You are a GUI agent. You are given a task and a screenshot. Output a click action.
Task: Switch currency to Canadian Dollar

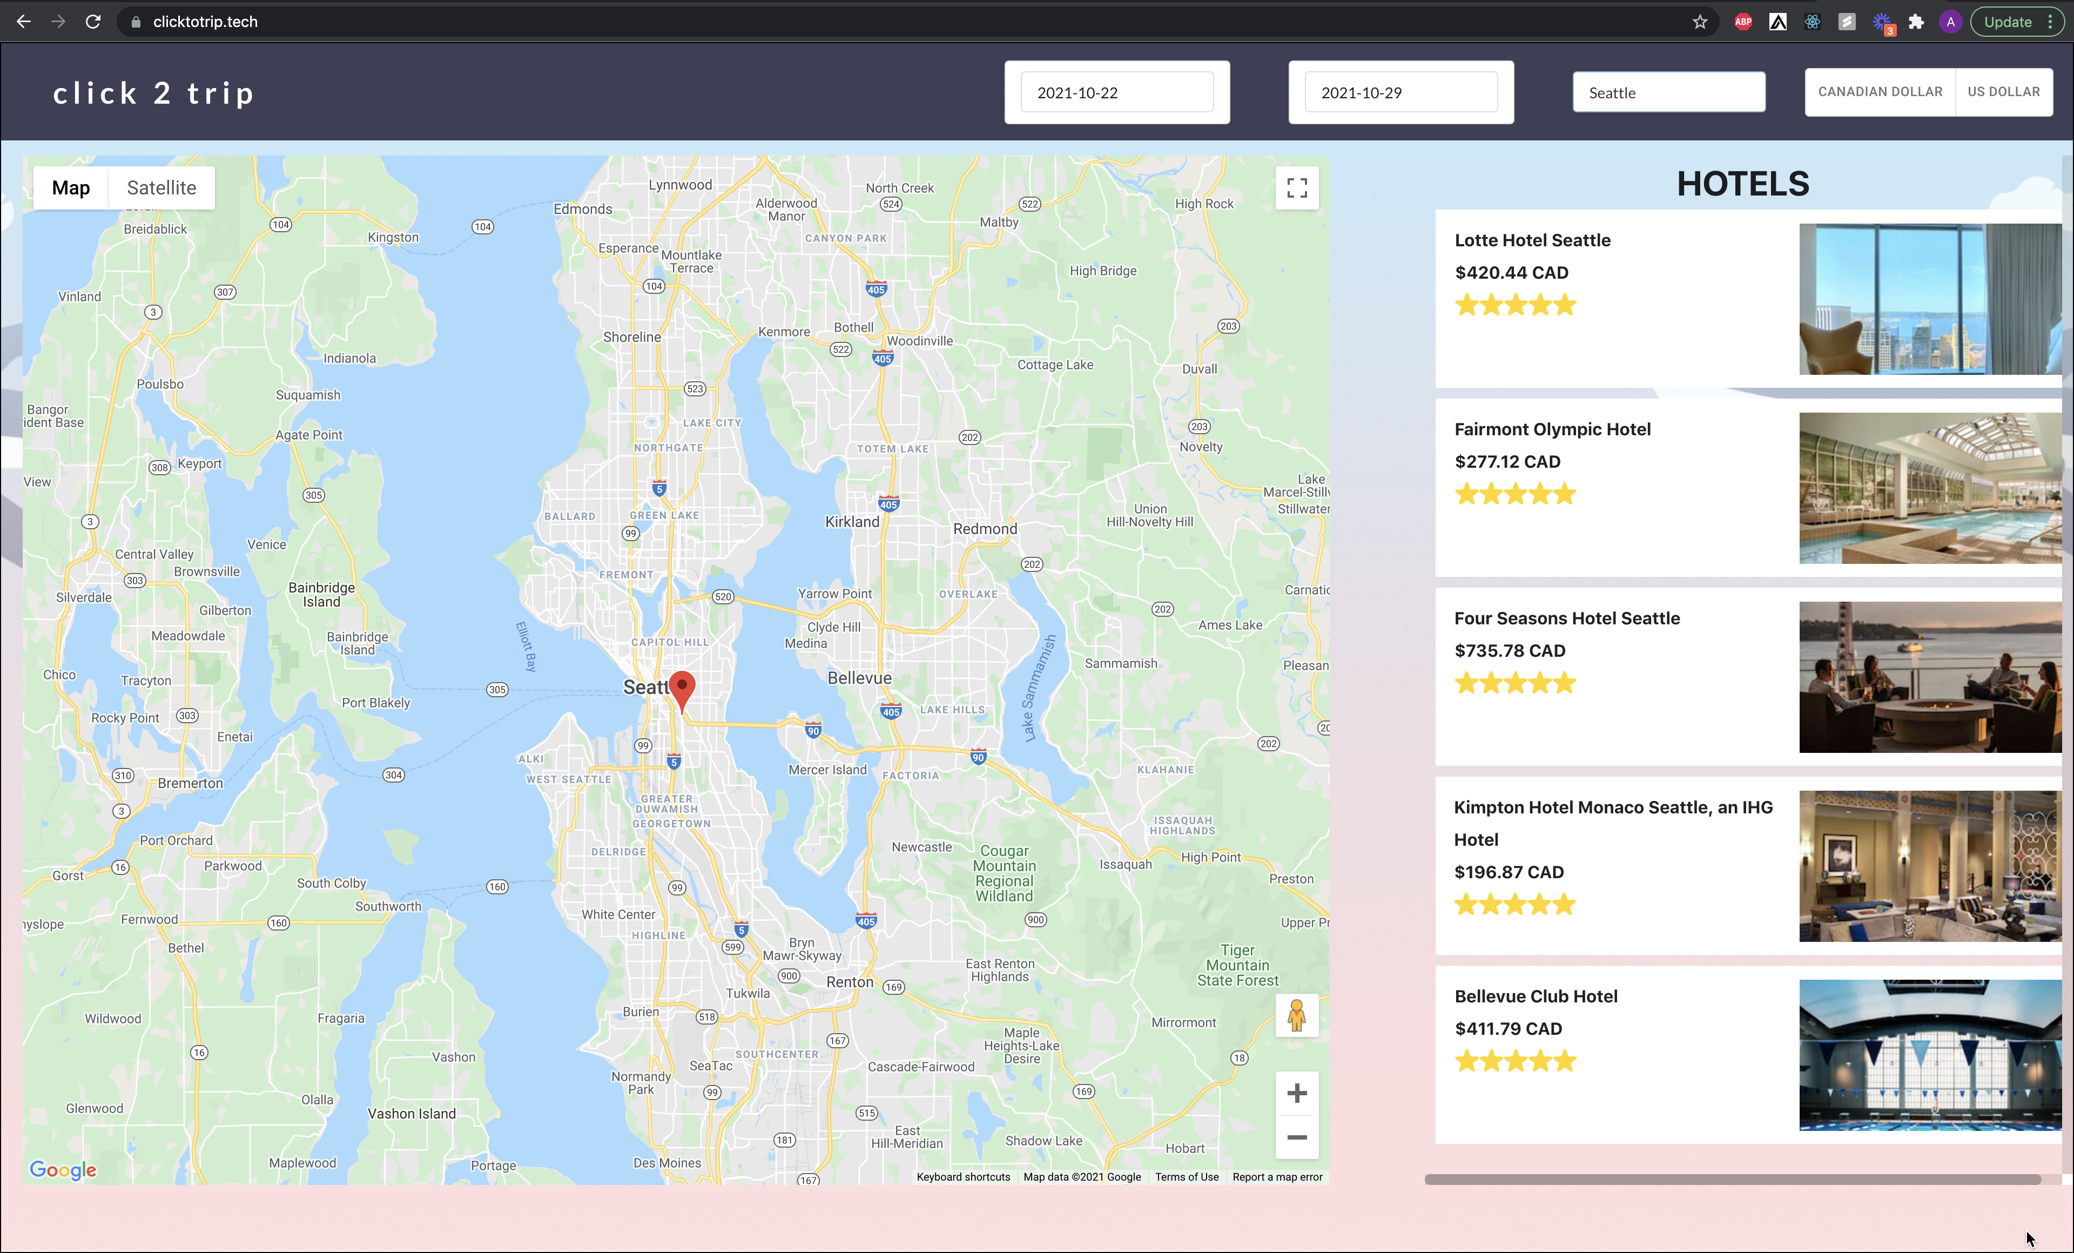[x=1880, y=92]
